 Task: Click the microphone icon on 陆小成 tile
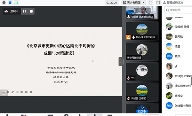pyautogui.click(x=133, y=37)
